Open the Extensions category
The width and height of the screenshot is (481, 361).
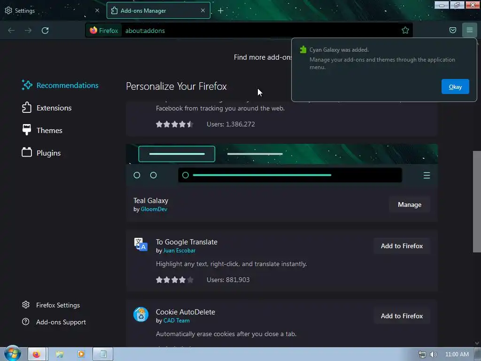[x=47, y=108]
